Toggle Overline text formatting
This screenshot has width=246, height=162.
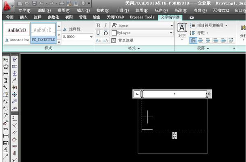(106, 33)
